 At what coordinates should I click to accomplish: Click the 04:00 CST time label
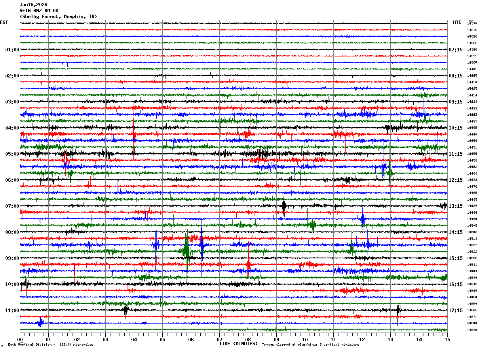(12, 128)
